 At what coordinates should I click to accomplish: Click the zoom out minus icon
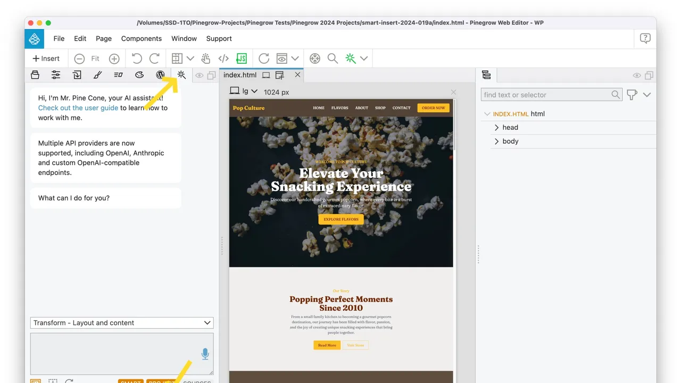pyautogui.click(x=79, y=59)
